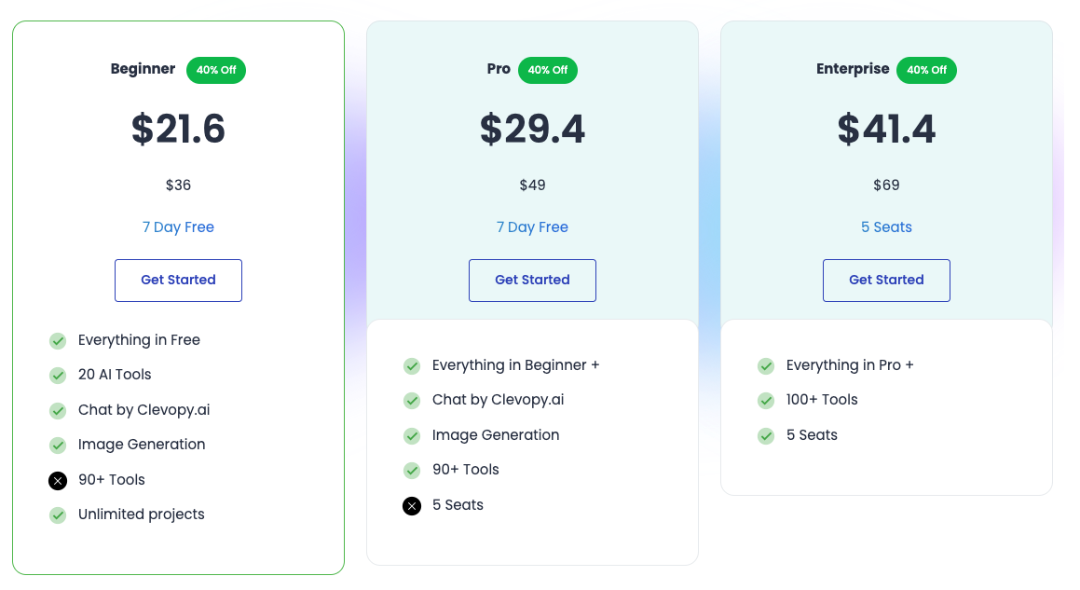Image resolution: width=1080 pixels, height=590 pixels.
Task: Click the 7 Day Free link under Pro pricing
Action: click(532, 227)
